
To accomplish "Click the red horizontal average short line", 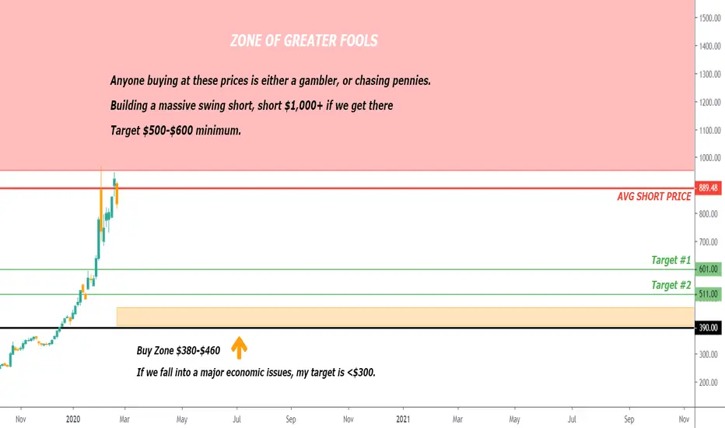I will click(x=347, y=188).
